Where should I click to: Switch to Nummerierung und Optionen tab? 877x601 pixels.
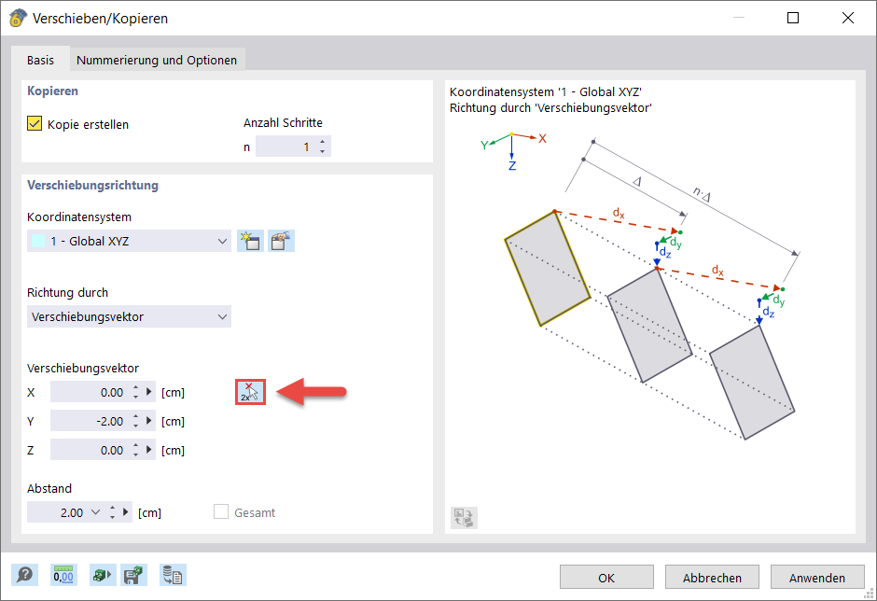(x=157, y=60)
